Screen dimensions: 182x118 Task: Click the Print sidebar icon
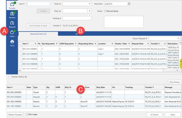pyautogui.click(x=12, y=43)
